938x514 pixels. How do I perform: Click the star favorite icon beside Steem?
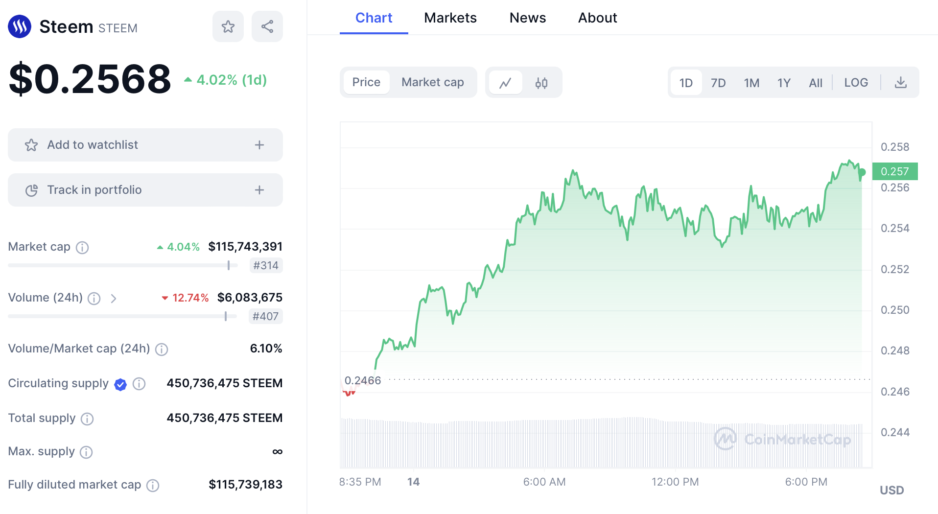pos(228,26)
